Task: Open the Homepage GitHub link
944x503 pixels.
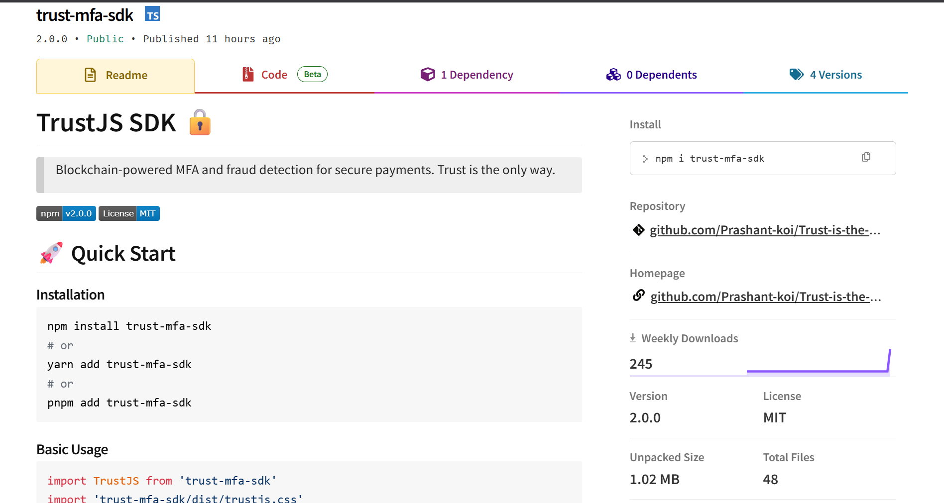Action: coord(766,297)
